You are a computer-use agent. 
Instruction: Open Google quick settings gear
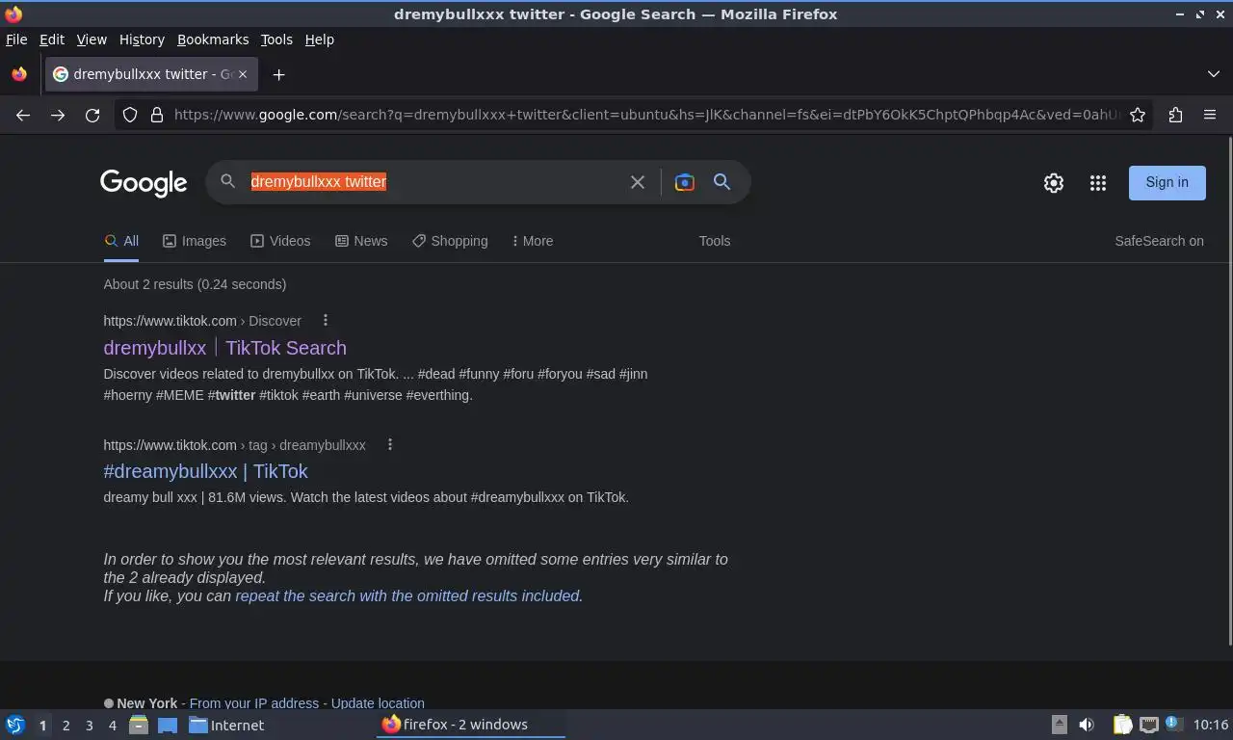point(1054,183)
